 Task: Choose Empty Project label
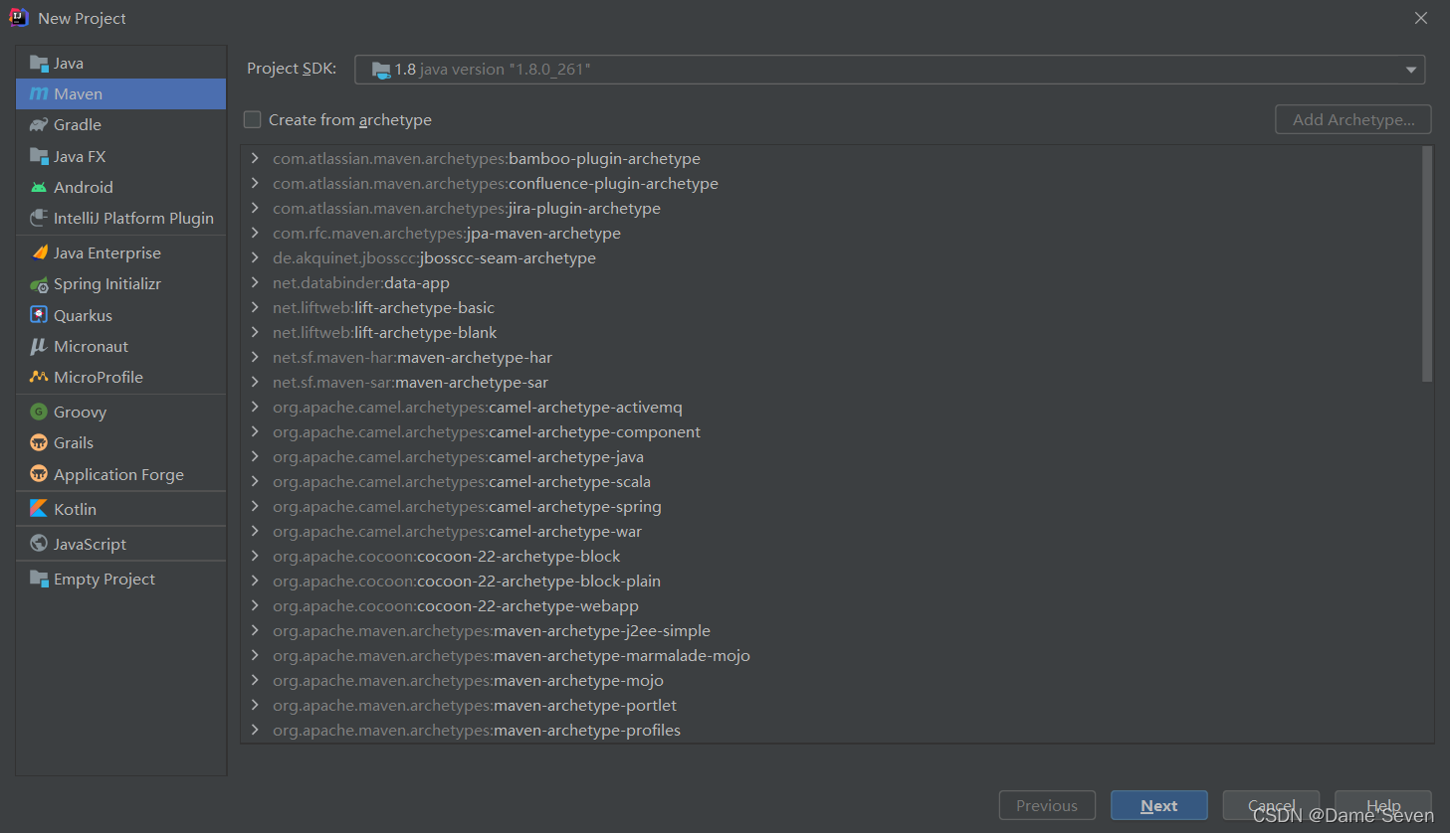tap(104, 580)
